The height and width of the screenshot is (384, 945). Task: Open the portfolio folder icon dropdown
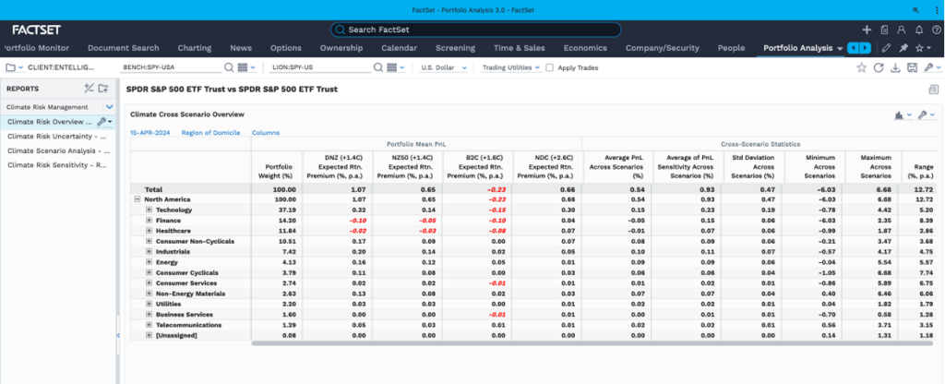[14, 67]
